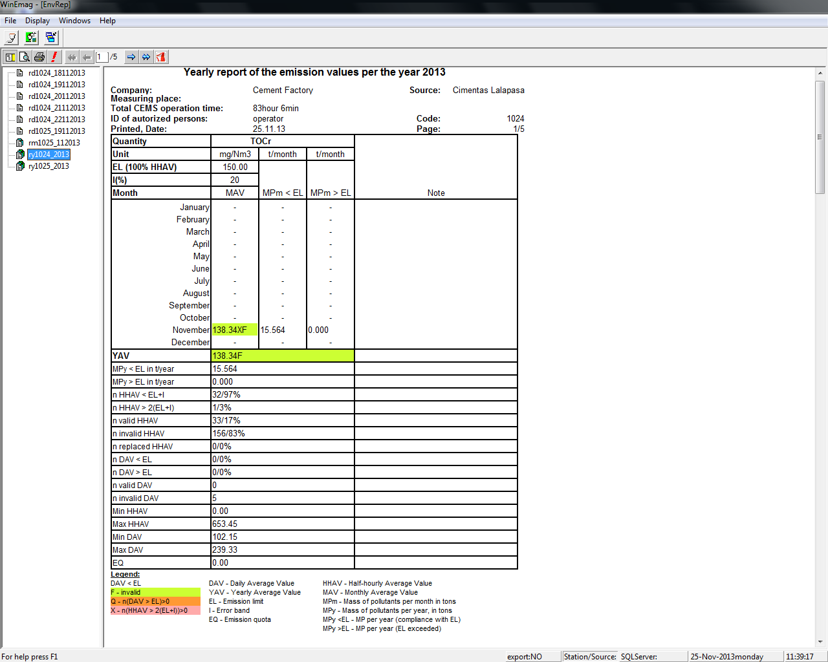
Task: Click the red exclamation mark icon
Action: click(54, 57)
